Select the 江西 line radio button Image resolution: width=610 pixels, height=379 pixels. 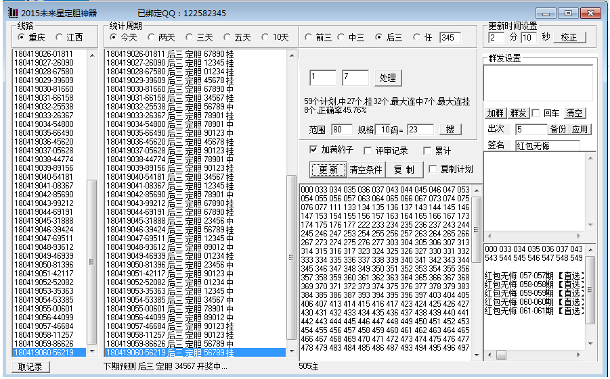point(60,38)
